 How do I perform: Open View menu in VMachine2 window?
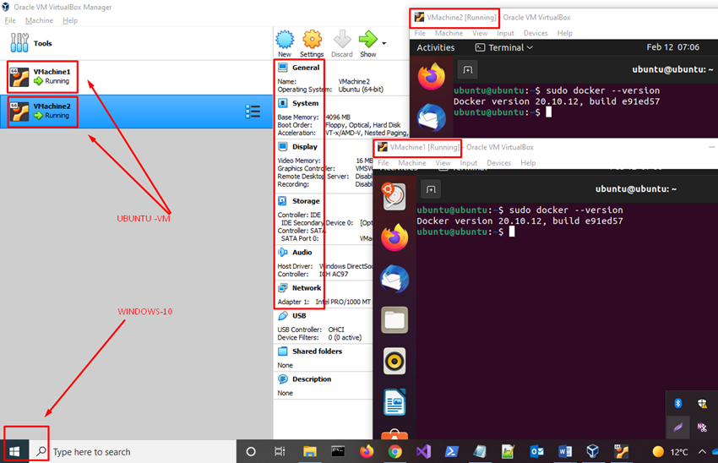[x=480, y=33]
